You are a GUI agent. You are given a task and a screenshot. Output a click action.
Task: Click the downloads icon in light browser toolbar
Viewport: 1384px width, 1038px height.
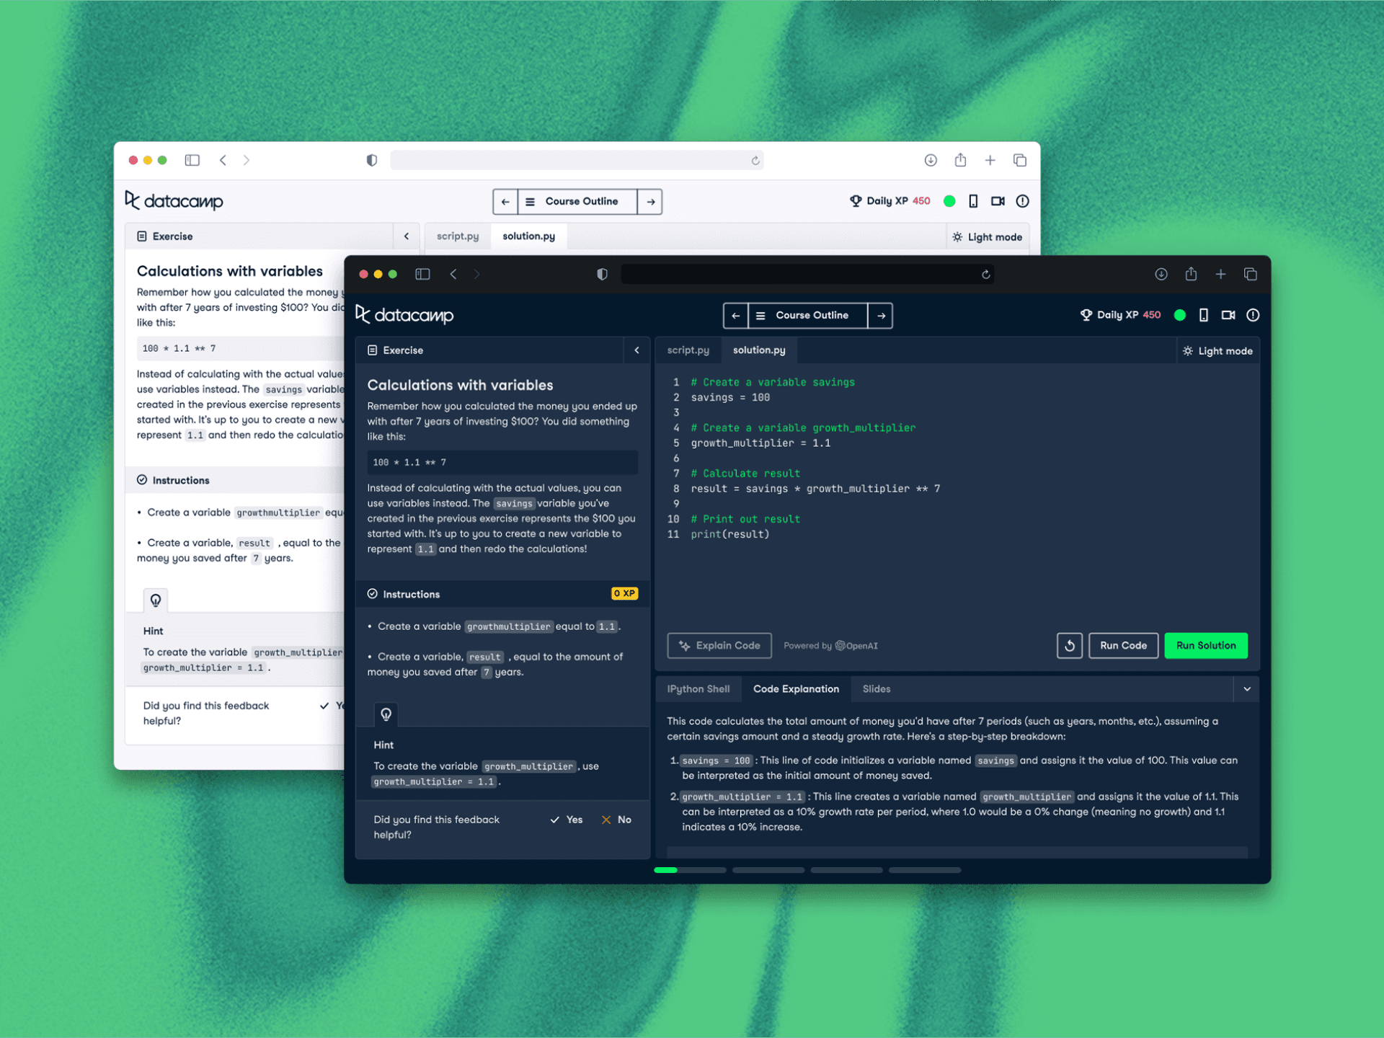click(x=931, y=160)
